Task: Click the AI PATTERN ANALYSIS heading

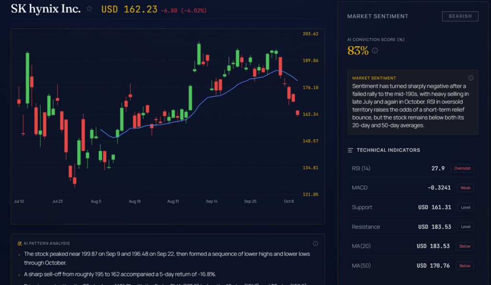Action: tap(47, 243)
